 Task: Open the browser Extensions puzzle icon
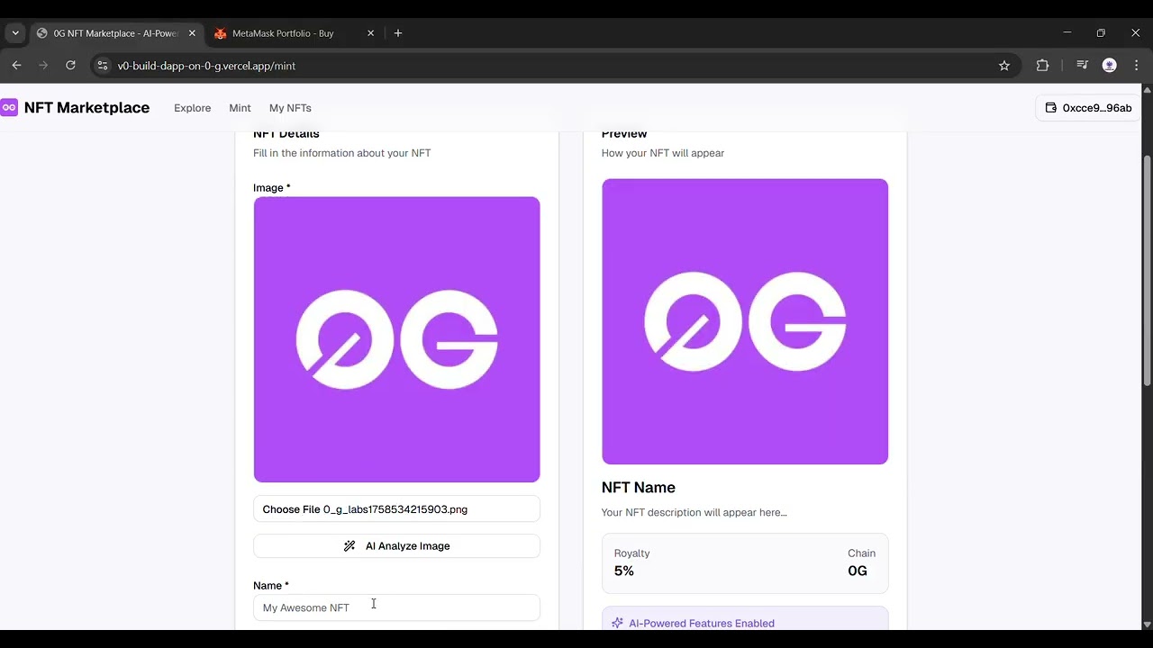coord(1043,66)
